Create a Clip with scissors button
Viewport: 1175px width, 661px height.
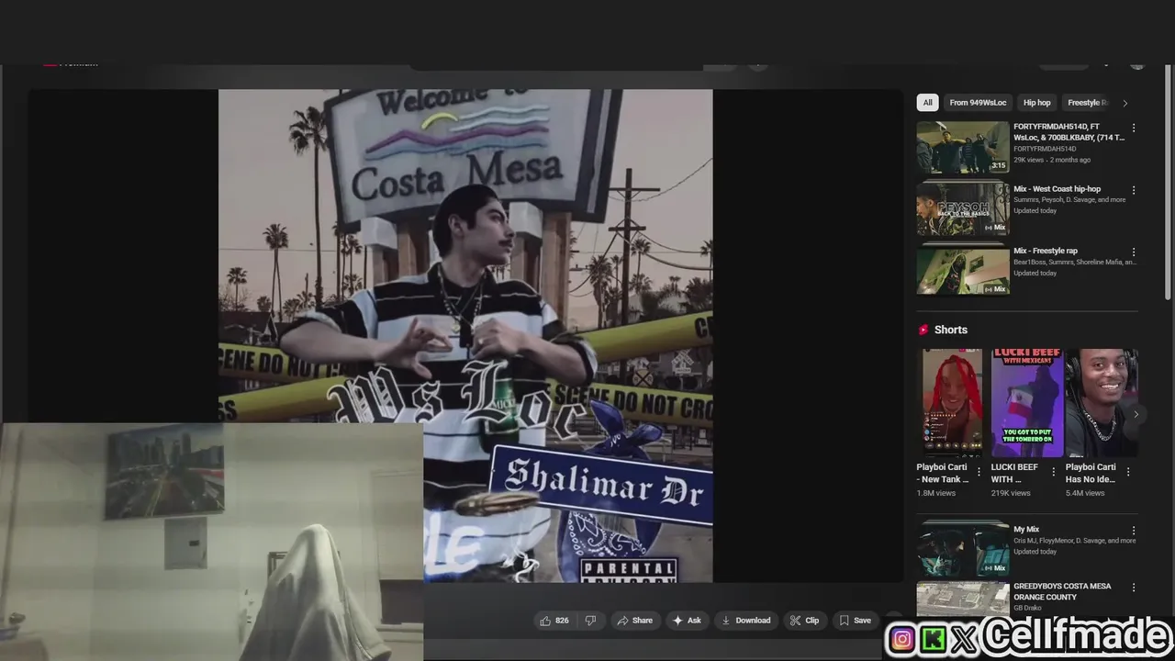coord(804,621)
